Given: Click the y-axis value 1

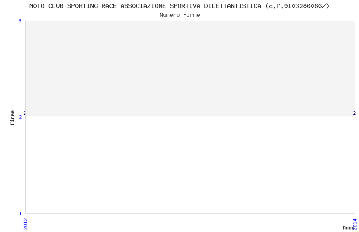Looking at the screenshot, I should tap(20, 213).
